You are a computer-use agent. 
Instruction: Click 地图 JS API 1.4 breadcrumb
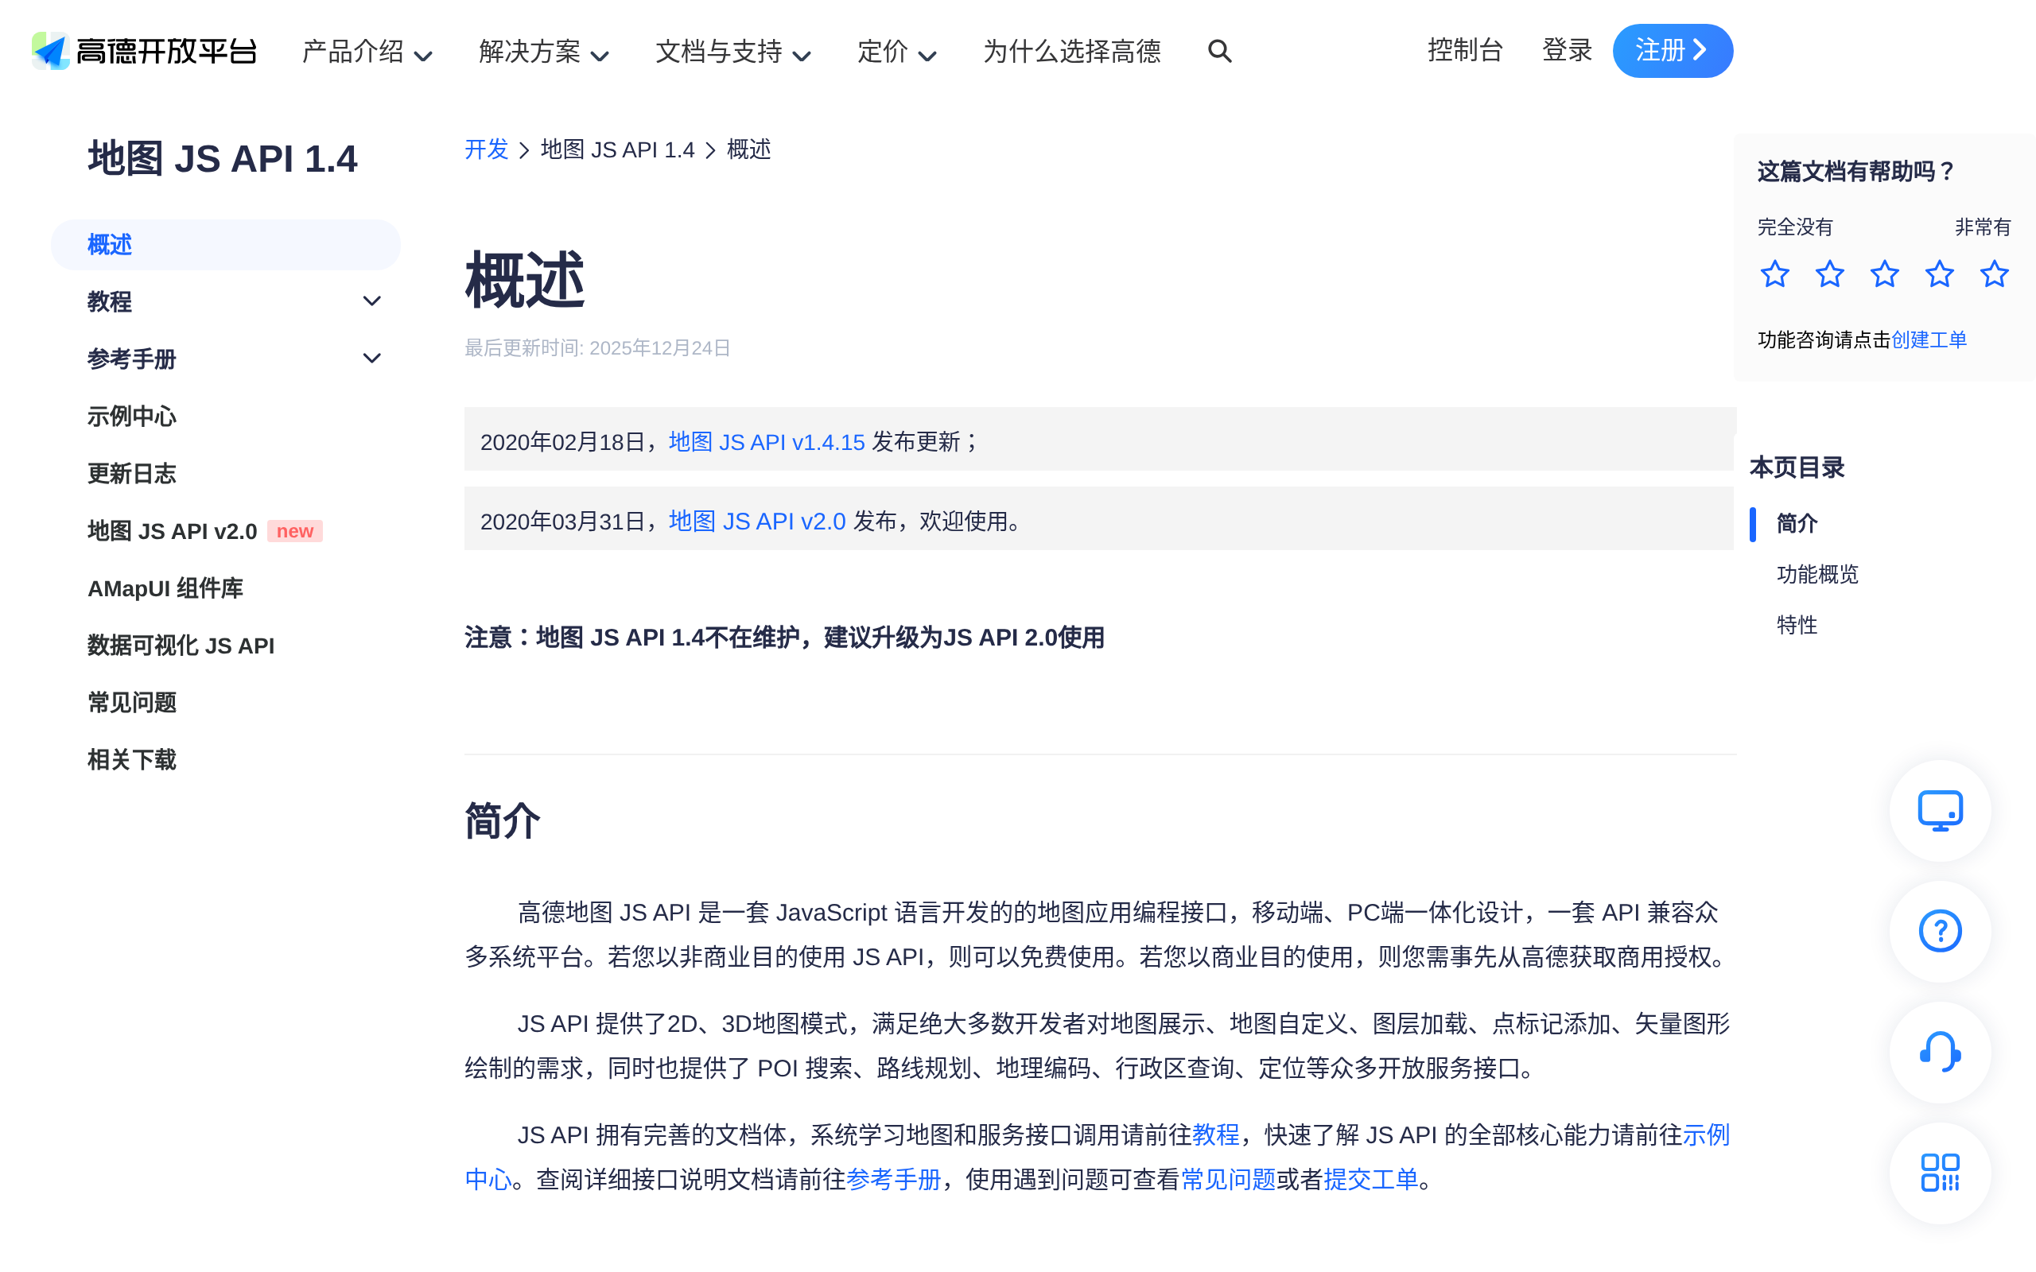[617, 149]
